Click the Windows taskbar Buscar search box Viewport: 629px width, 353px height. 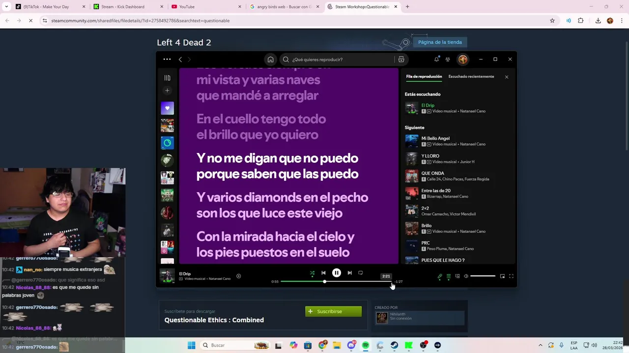pos(236,345)
